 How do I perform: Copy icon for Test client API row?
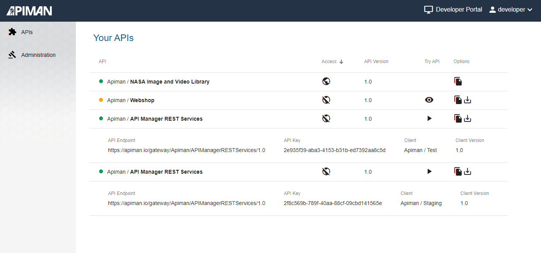[458, 118]
